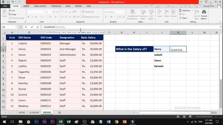Cancel the formula entry with the X icon
Screen dimensions: 223x125
coord(26,27)
